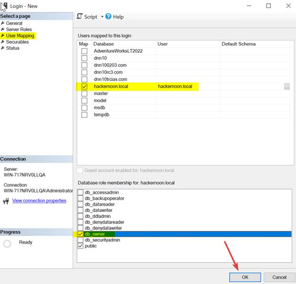Click OK to create the login
This screenshot has width=296, height=284.
(245, 277)
